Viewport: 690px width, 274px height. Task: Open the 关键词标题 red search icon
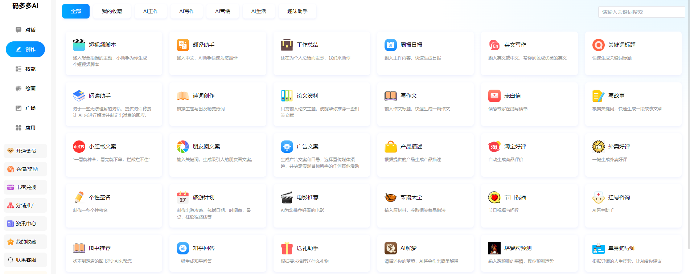[599, 45]
